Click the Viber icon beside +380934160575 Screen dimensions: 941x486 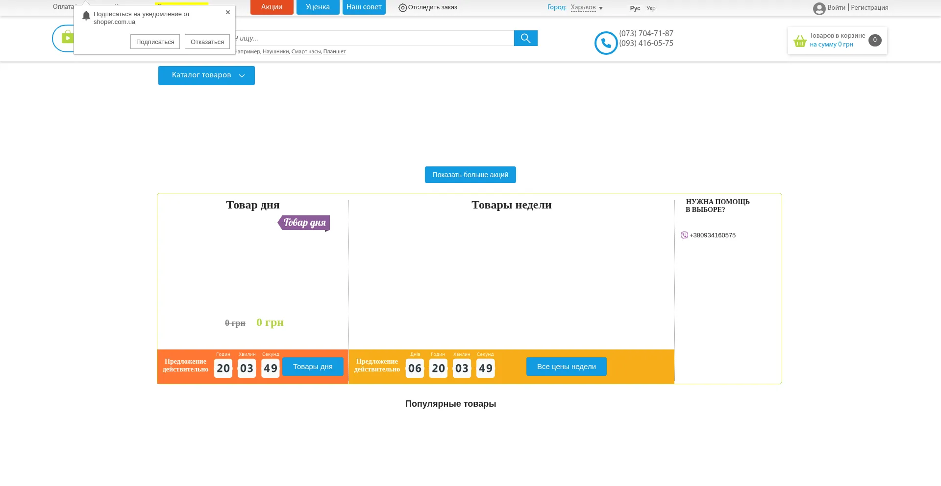(684, 235)
